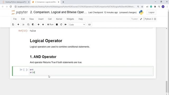The image size is (169, 95).
Task: Open the media control playlist icon
Action: coord(159,7)
